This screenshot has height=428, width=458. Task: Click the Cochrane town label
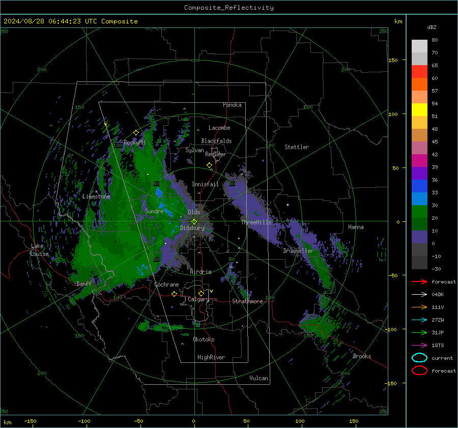[x=166, y=284]
